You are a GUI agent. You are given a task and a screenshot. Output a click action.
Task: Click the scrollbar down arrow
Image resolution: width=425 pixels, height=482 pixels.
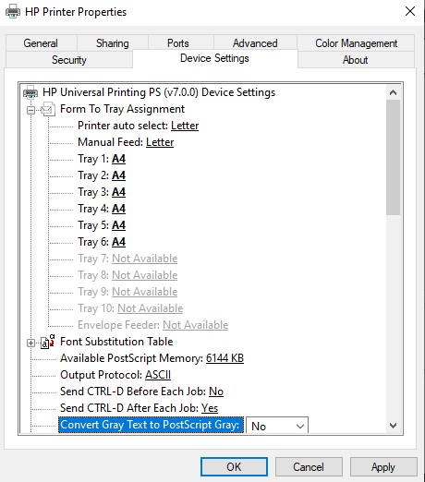click(393, 426)
